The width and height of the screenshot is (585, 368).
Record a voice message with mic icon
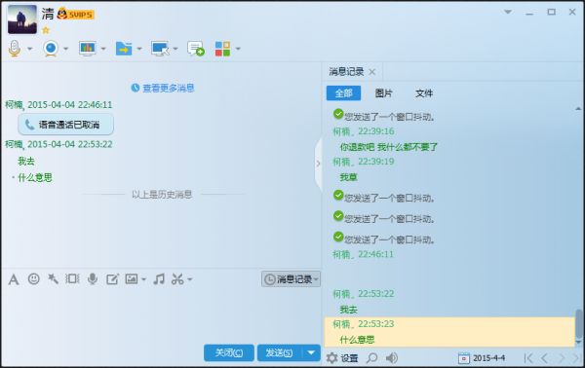tap(93, 278)
